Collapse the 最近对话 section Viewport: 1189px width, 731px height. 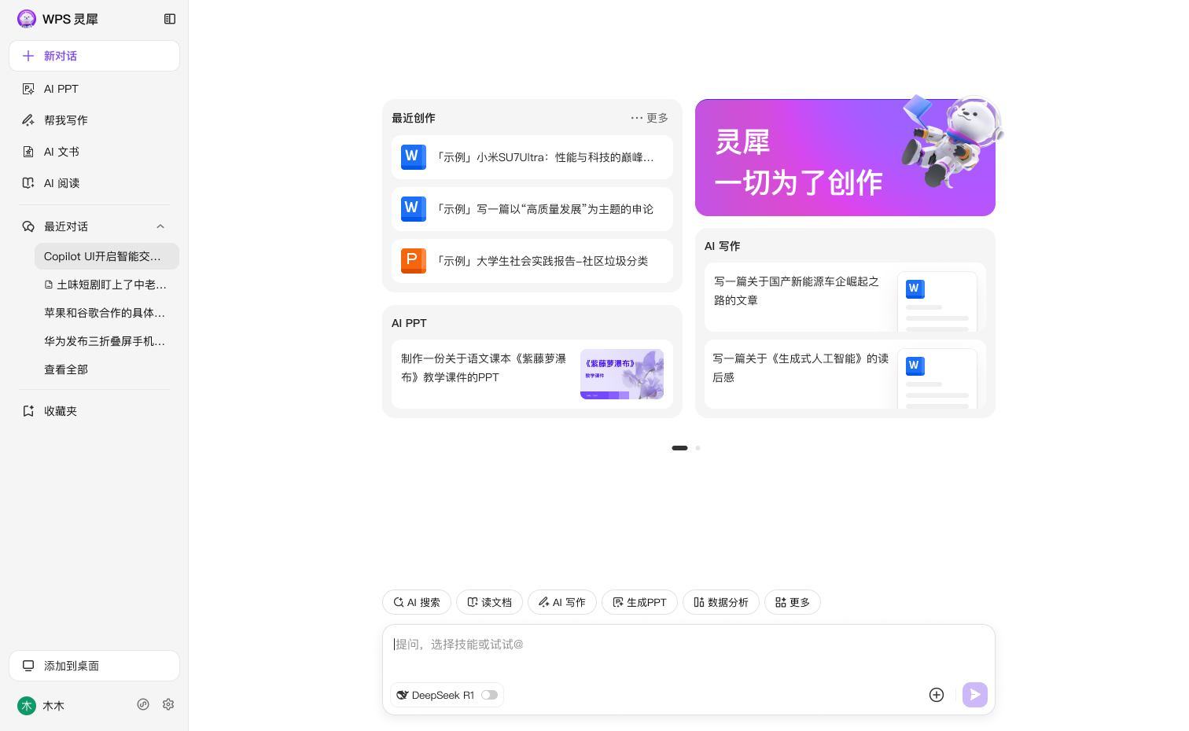160,226
